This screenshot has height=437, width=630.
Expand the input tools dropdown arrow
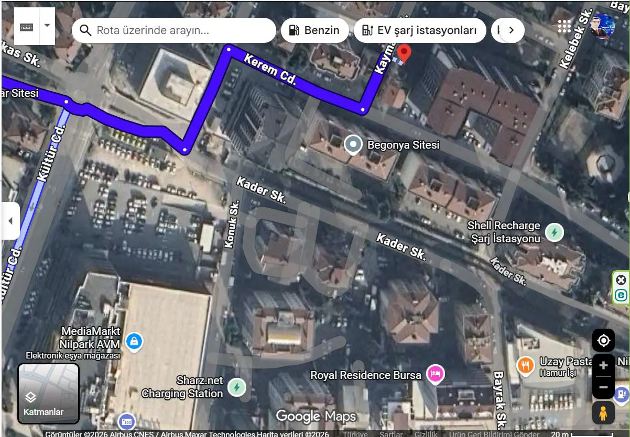(48, 26)
